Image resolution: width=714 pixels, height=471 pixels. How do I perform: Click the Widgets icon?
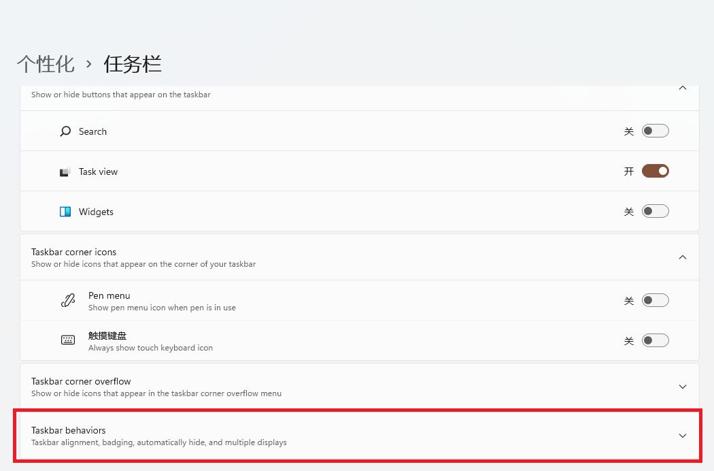(65, 211)
